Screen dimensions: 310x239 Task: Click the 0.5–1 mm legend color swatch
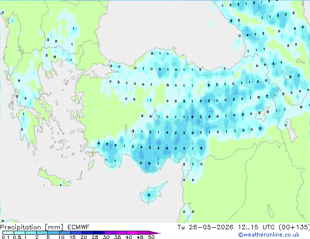pyautogui.click(x=20, y=233)
